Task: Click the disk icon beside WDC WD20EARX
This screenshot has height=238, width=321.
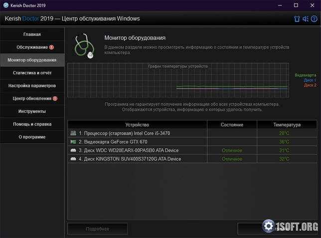Action: (x=73, y=150)
